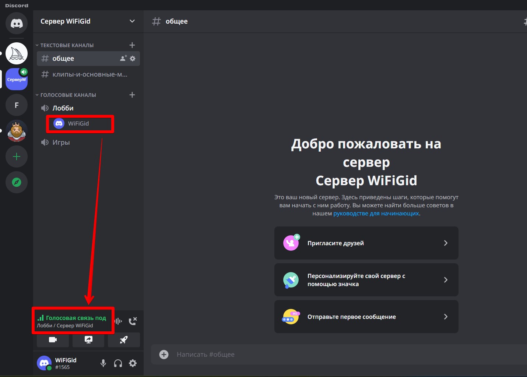Click the Лобби / Сервер WiFiGid label
Viewport: 527px width, 377px height.
[x=65, y=325]
